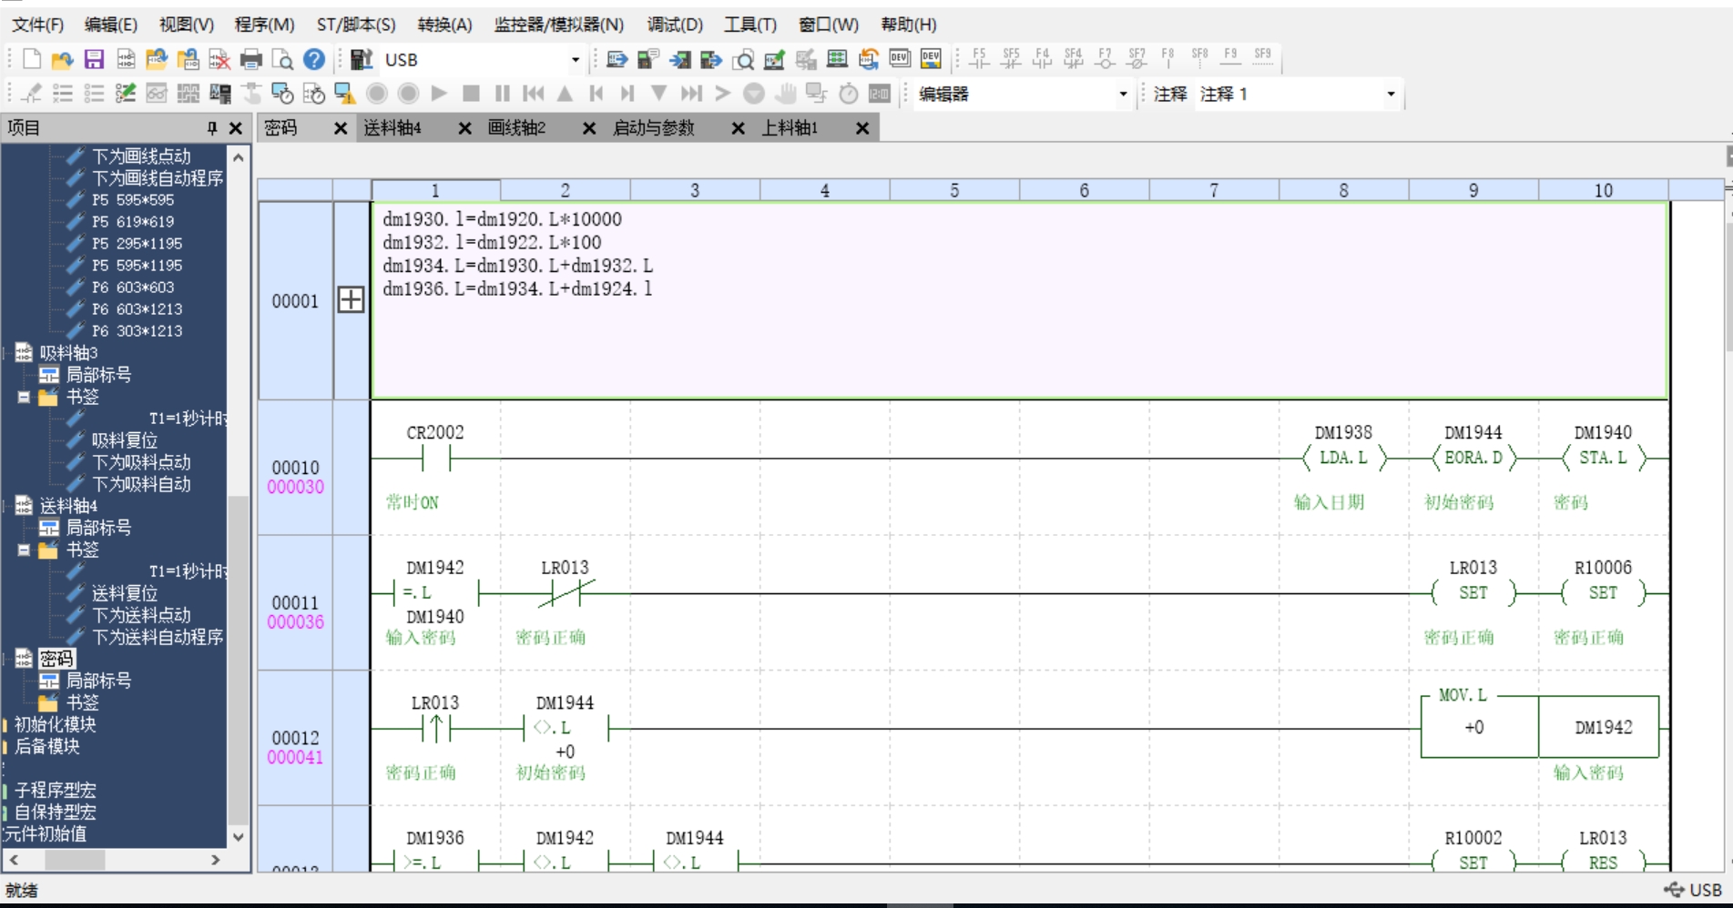Viewport: 1733px width, 908px height.
Task: Insert F8 vertical line
Action: click(x=1167, y=59)
